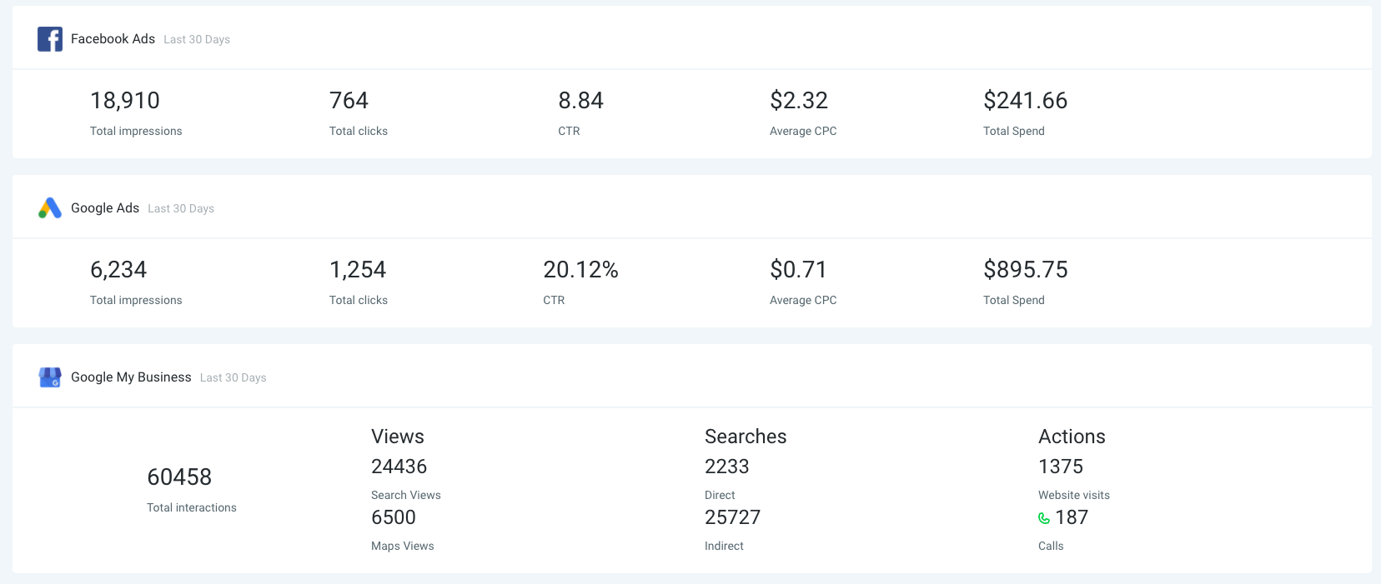Click the Google My Business store icon
This screenshot has height=584, width=1381.
(50, 377)
